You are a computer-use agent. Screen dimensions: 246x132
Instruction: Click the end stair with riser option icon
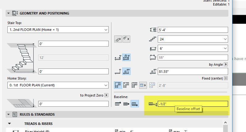point(126,39)
